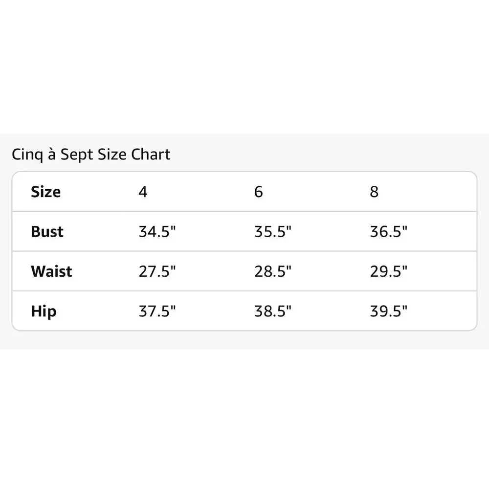489x489 pixels.
Task: Select size 6 column header
Action: [259, 192]
